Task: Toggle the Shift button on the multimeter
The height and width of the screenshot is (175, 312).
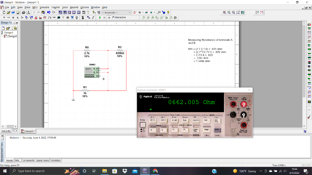Action: point(217,130)
